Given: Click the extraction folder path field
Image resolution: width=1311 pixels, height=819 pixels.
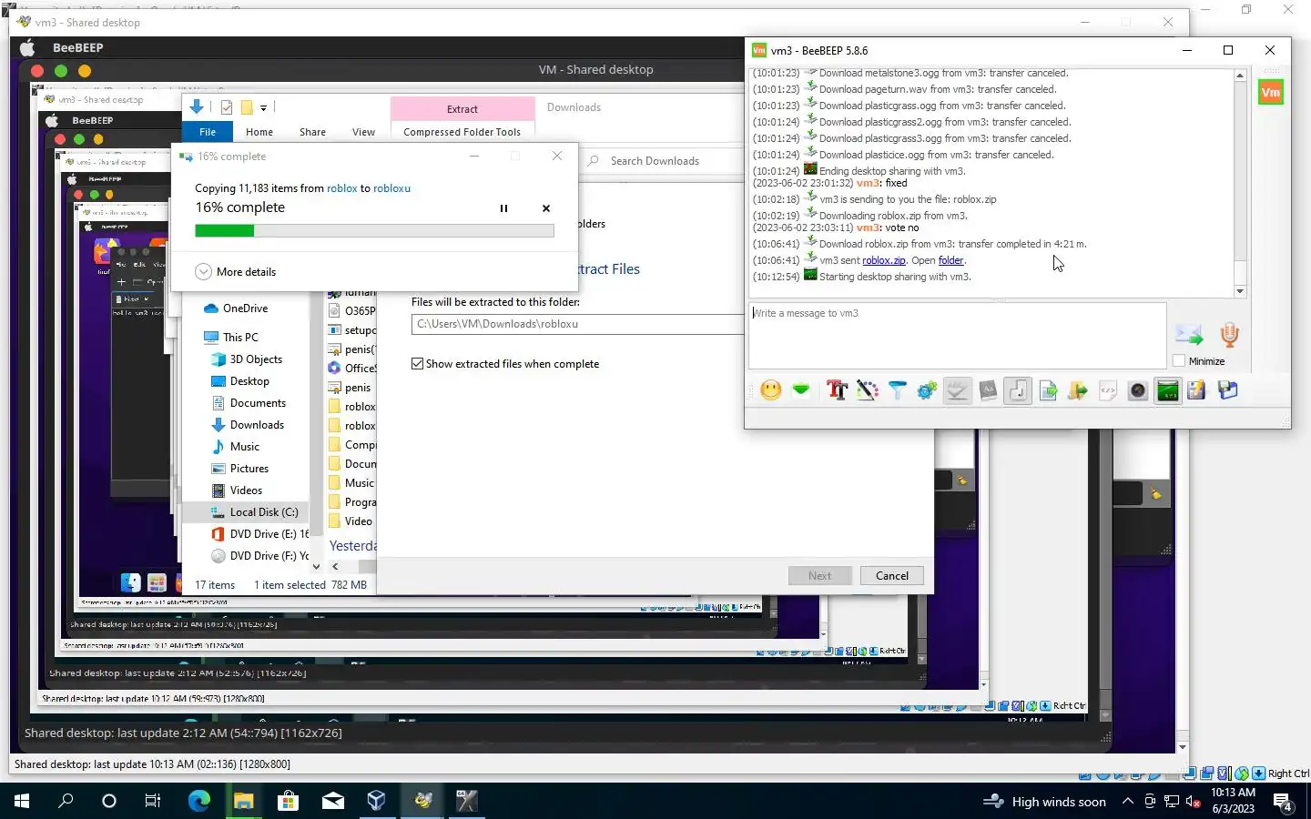Looking at the screenshot, I should click(x=577, y=324).
